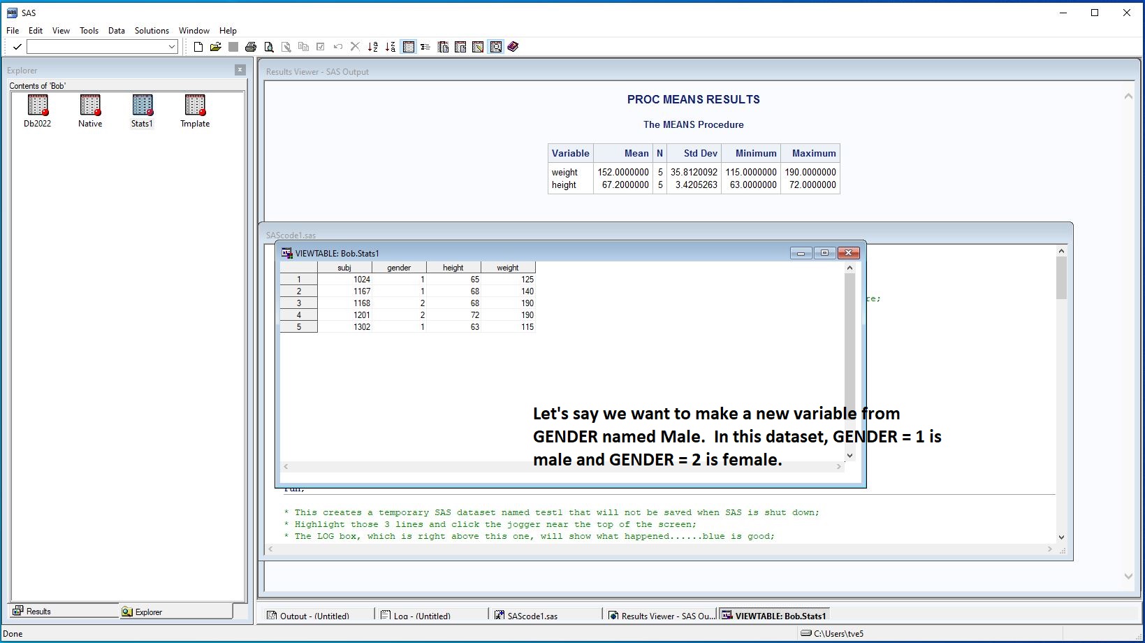1145x643 pixels.
Task: Click the Open folder toolbar icon
Action: click(x=215, y=47)
